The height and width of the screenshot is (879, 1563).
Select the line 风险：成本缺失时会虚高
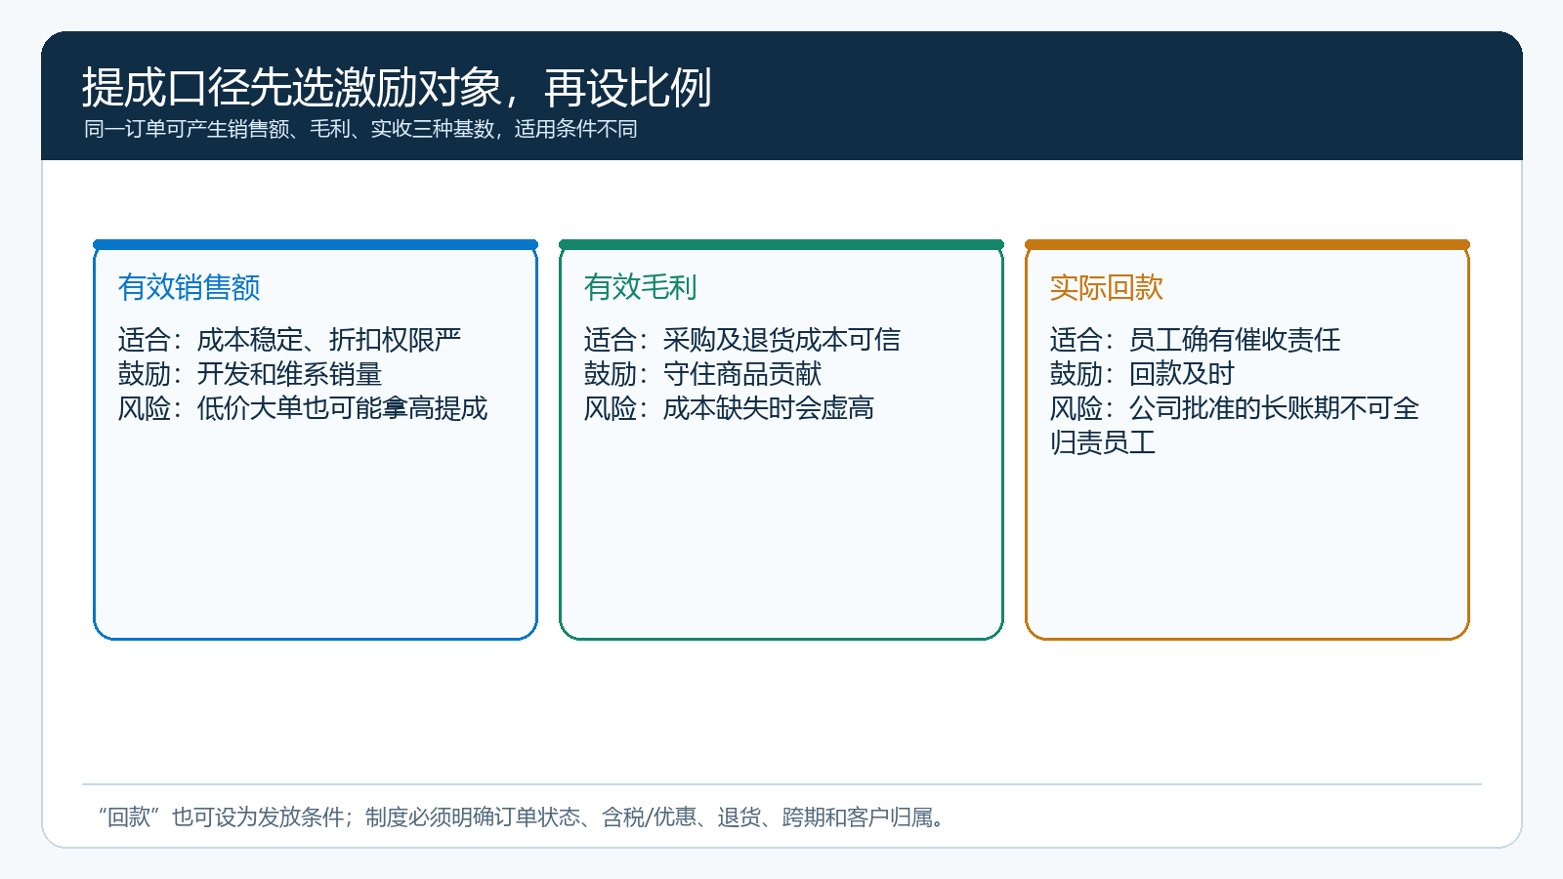click(729, 408)
